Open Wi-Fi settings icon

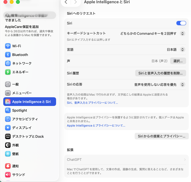tap(8, 46)
